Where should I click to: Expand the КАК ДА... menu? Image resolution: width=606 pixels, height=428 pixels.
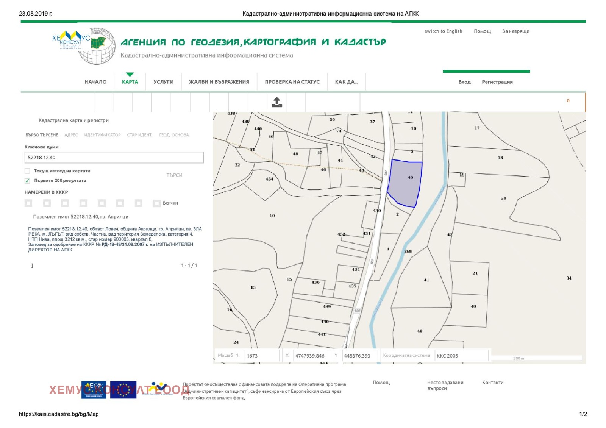coord(346,82)
